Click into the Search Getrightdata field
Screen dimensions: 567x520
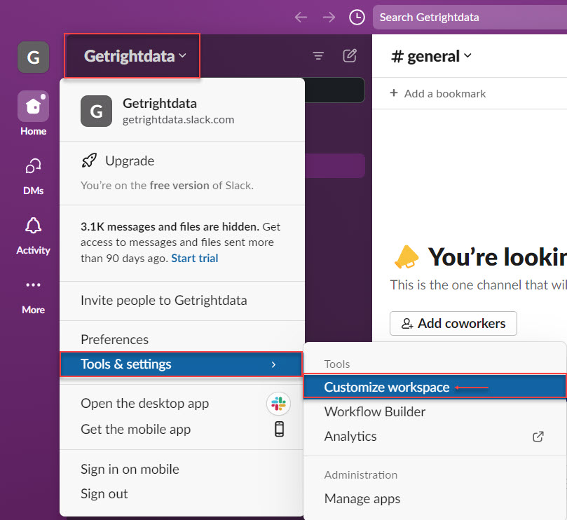tap(470, 17)
